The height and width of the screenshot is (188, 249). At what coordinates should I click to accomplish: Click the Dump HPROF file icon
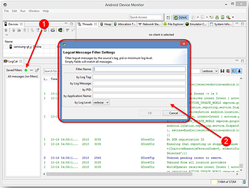[x=19, y=30]
